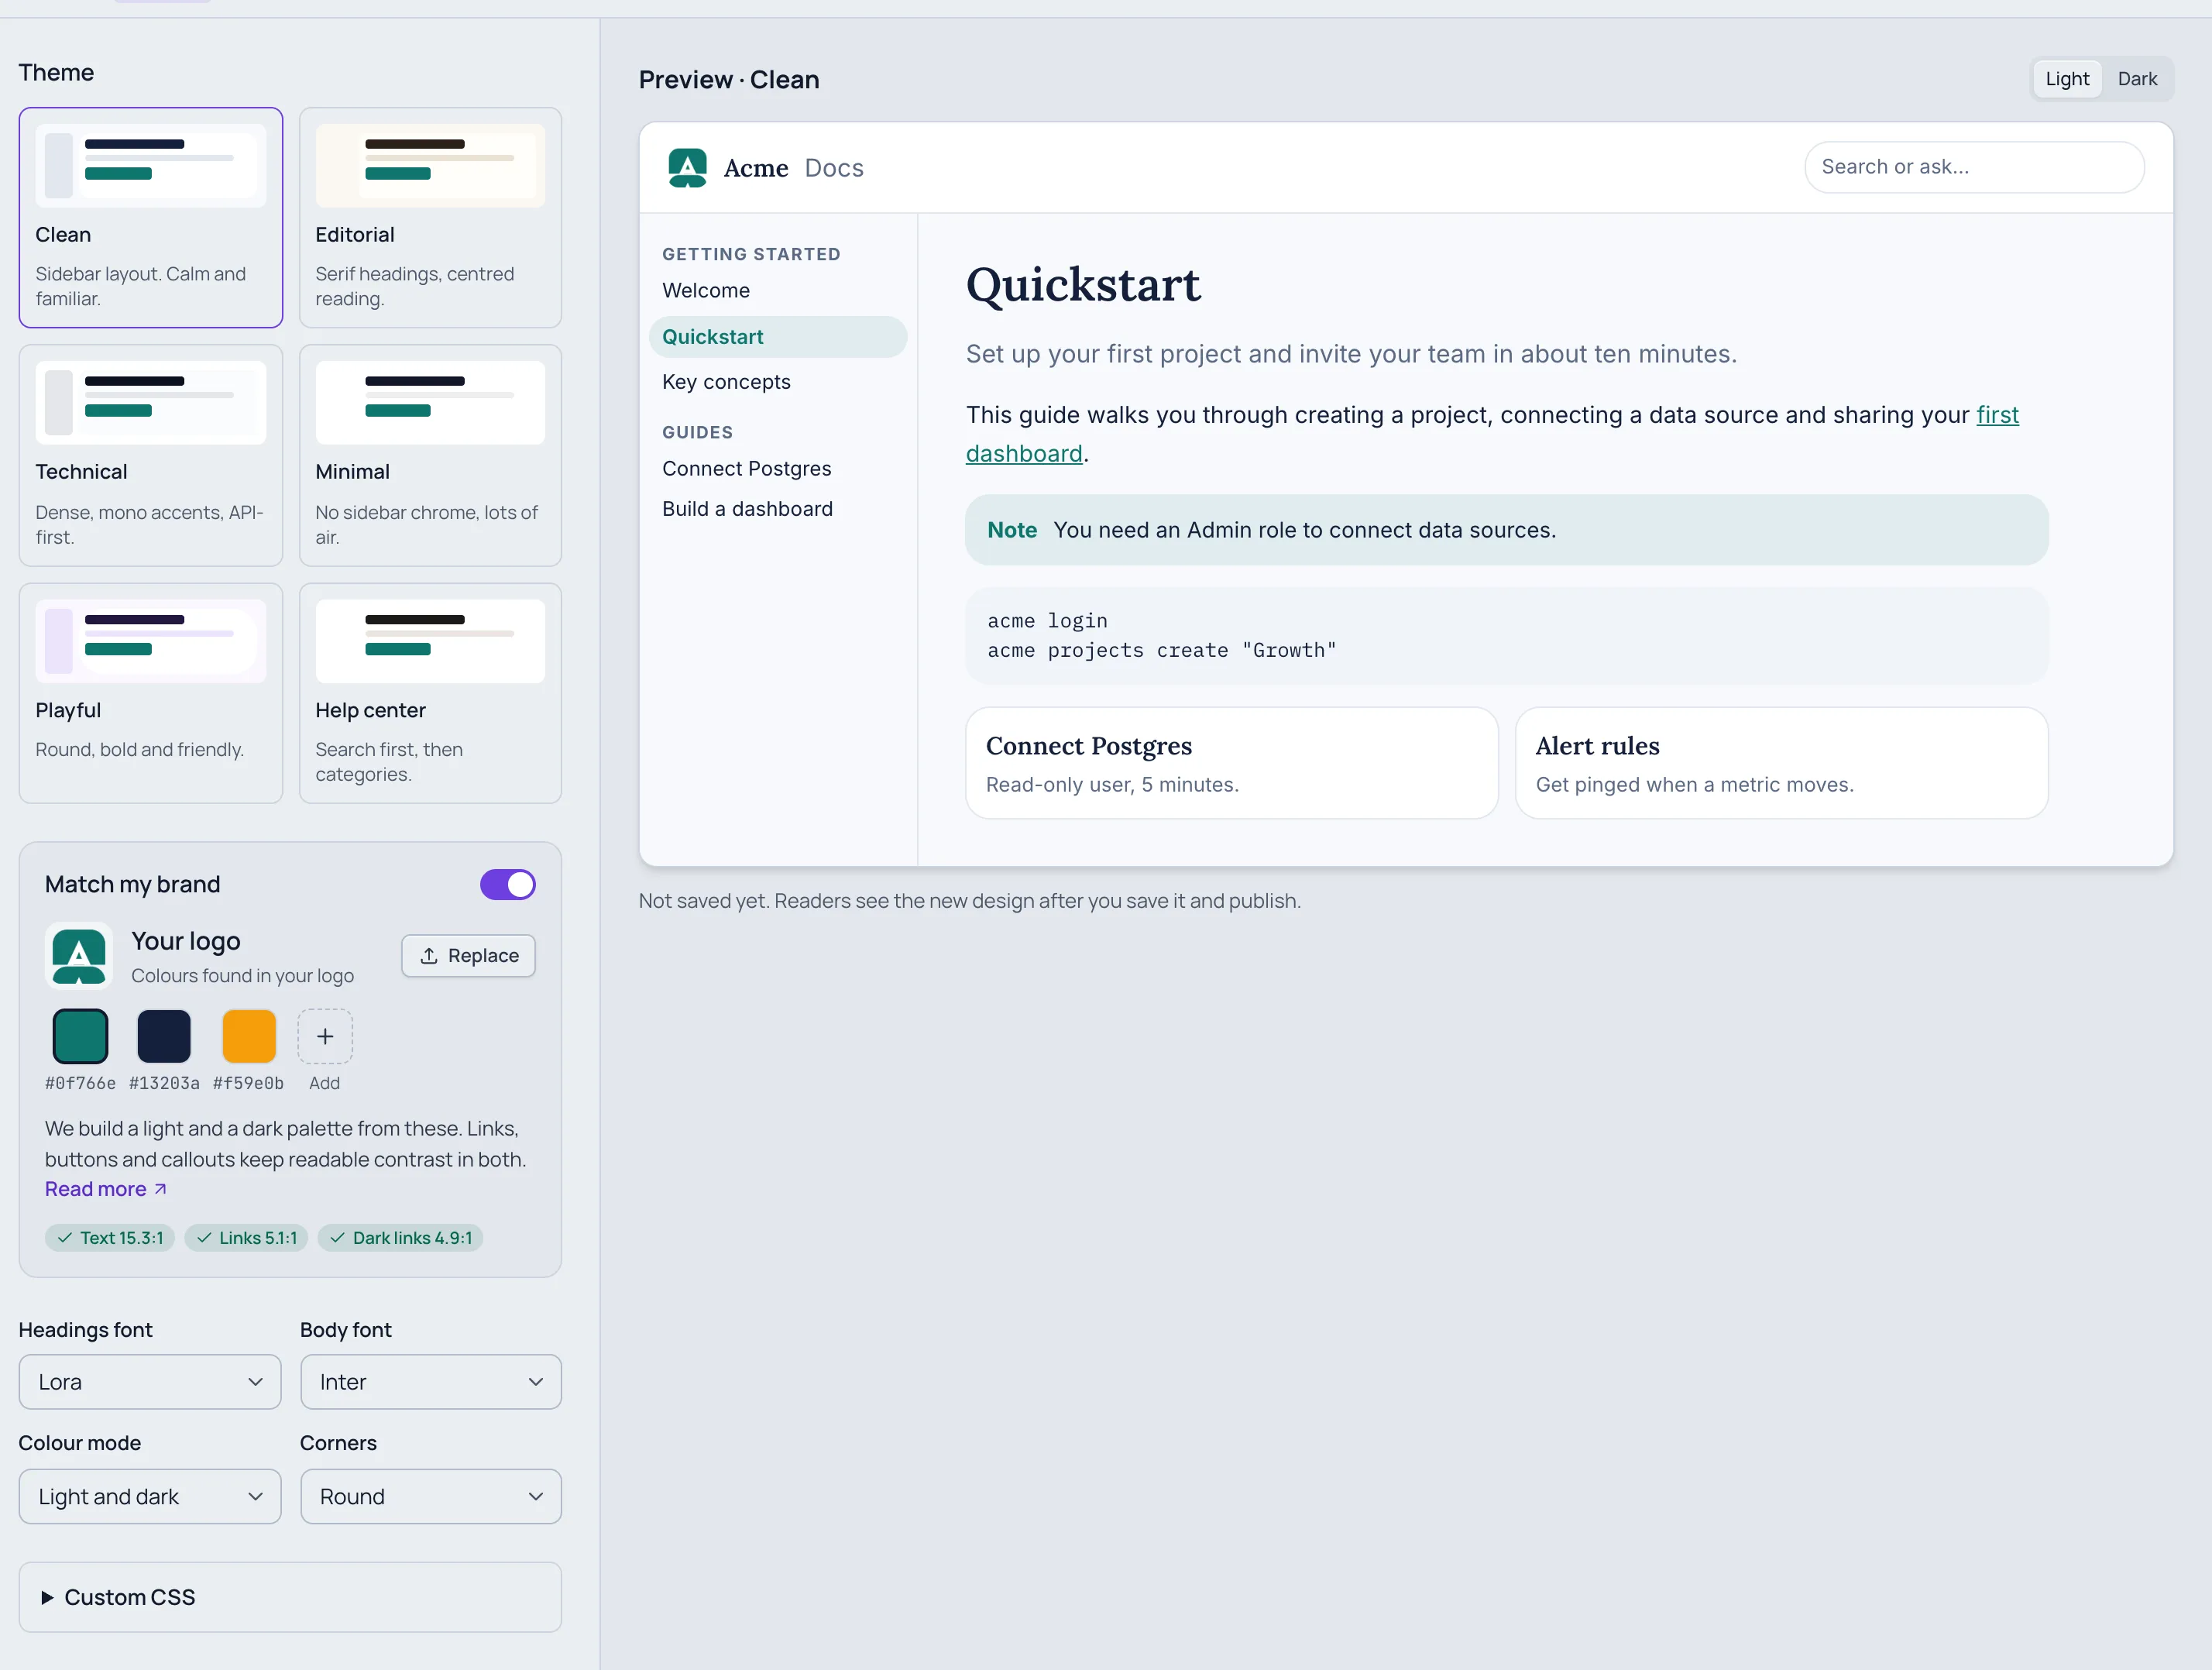The width and height of the screenshot is (2212, 1670).
Task: Select the Clean theme card
Action: 151,217
